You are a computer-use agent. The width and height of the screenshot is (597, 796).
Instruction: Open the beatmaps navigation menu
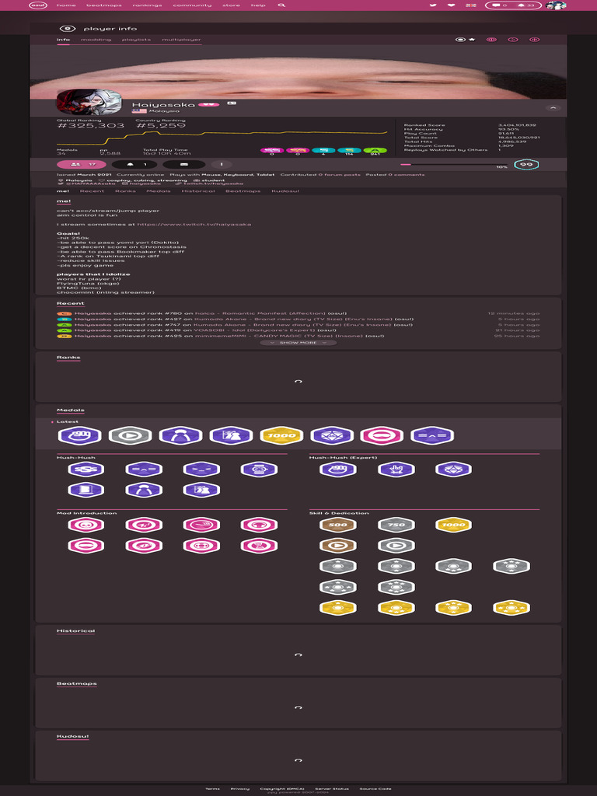(104, 5)
